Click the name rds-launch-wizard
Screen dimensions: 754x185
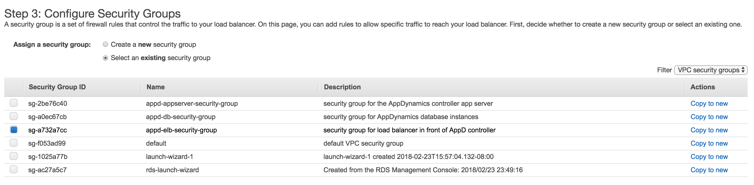pyautogui.click(x=172, y=170)
